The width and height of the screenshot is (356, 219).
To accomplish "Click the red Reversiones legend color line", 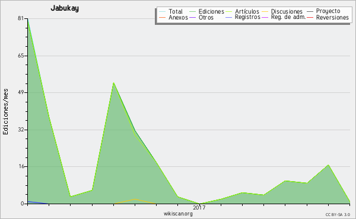I will pyautogui.click(x=310, y=17).
